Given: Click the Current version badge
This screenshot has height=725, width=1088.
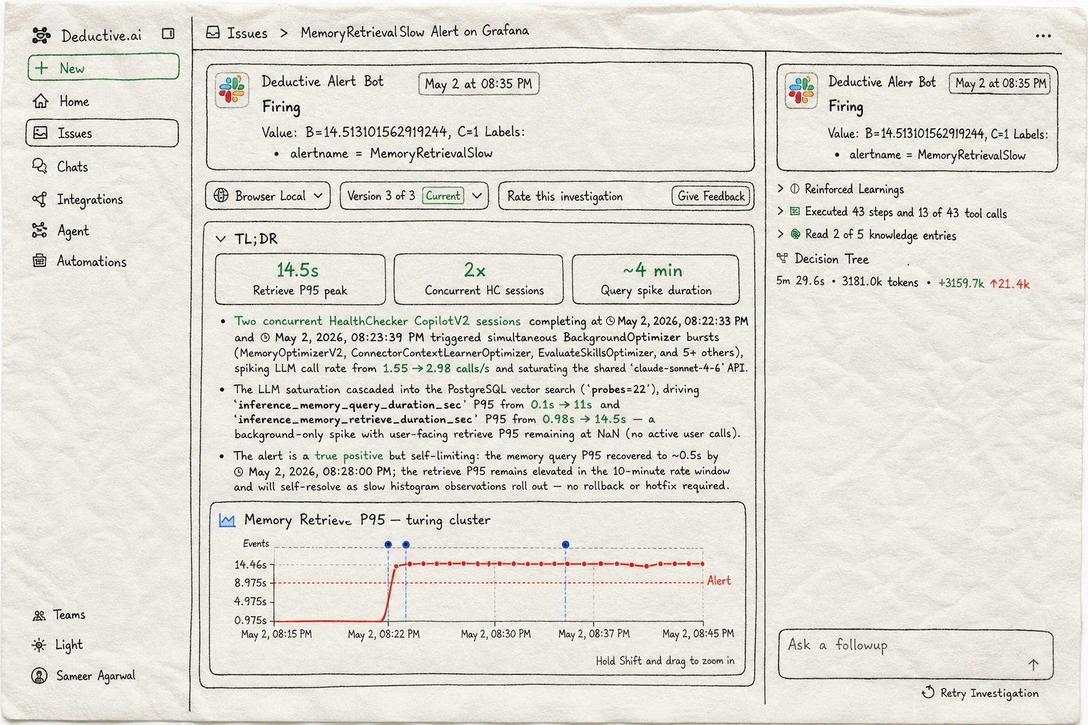Looking at the screenshot, I should pos(443,195).
